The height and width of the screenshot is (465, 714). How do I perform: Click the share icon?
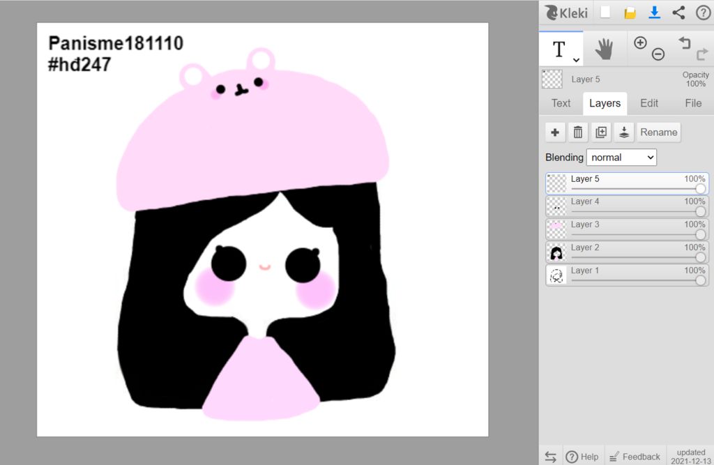[x=678, y=13]
